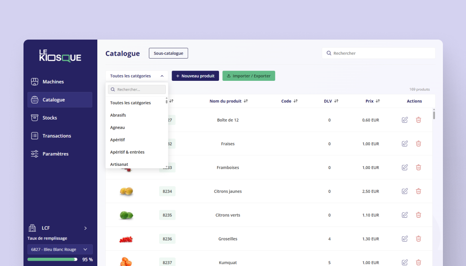Click the Citrons jaunes thumbnail

click(126, 191)
